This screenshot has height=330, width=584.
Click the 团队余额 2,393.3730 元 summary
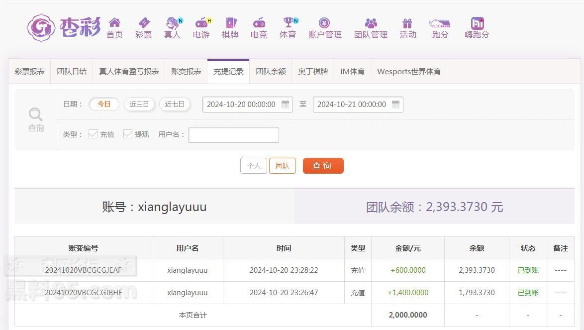tap(434, 207)
